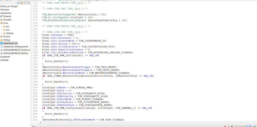
Task: Click 'USER CODE END TIM1_Init 0' comment
Action: coord(65,8)
